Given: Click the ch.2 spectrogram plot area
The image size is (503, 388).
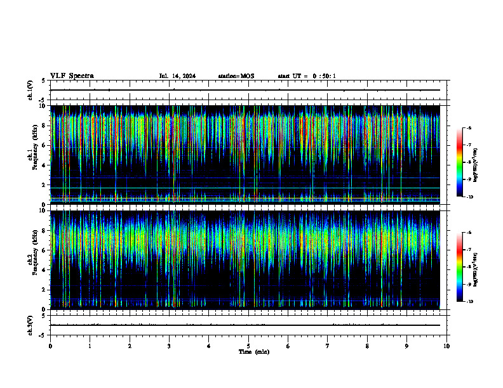Looking at the screenshot, I should pyautogui.click(x=245, y=260).
